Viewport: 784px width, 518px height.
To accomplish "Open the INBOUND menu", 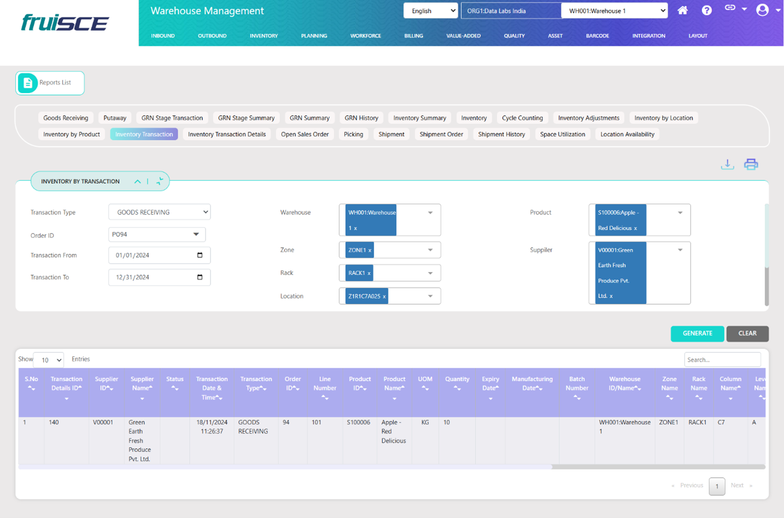I will point(163,36).
